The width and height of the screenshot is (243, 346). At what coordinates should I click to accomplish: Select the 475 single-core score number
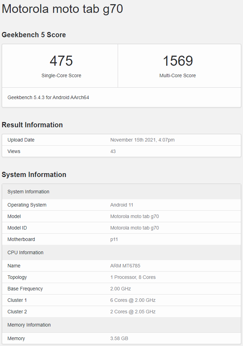click(61, 61)
